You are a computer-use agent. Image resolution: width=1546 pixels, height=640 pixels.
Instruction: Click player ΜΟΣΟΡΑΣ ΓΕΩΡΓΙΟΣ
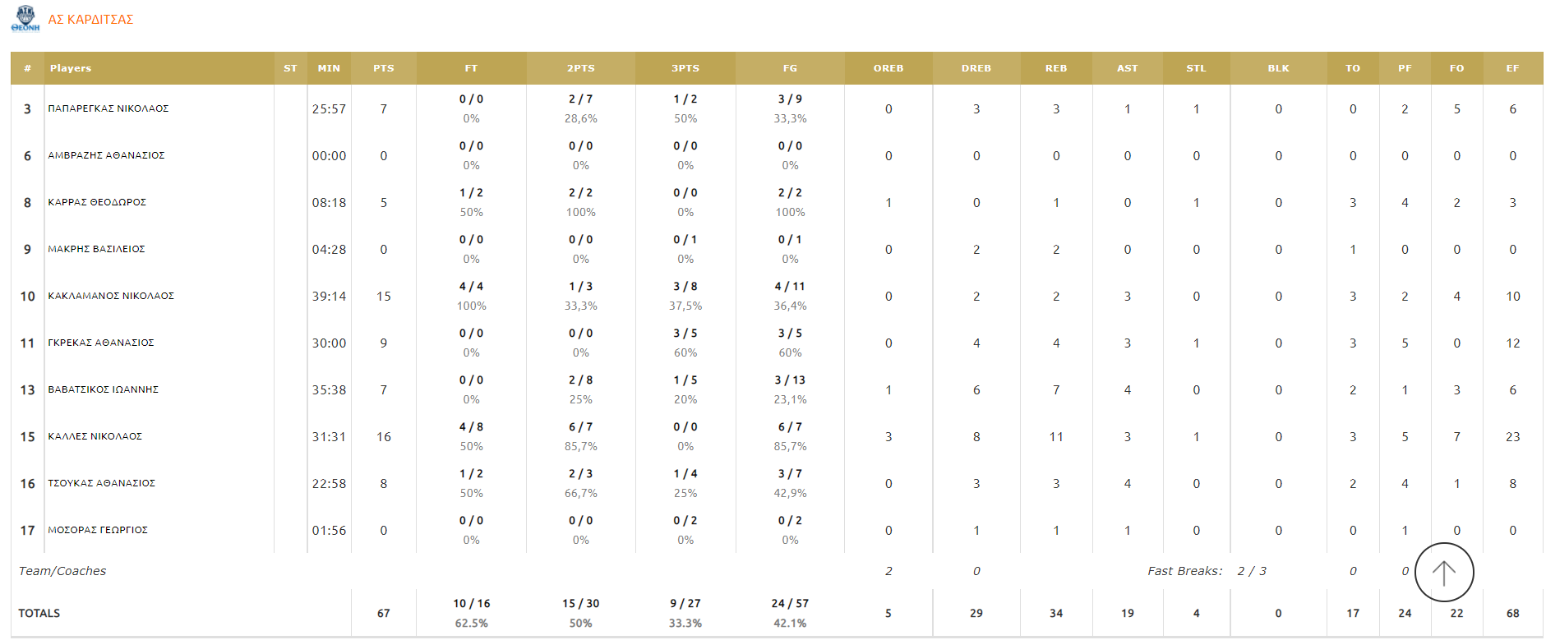tap(98, 530)
